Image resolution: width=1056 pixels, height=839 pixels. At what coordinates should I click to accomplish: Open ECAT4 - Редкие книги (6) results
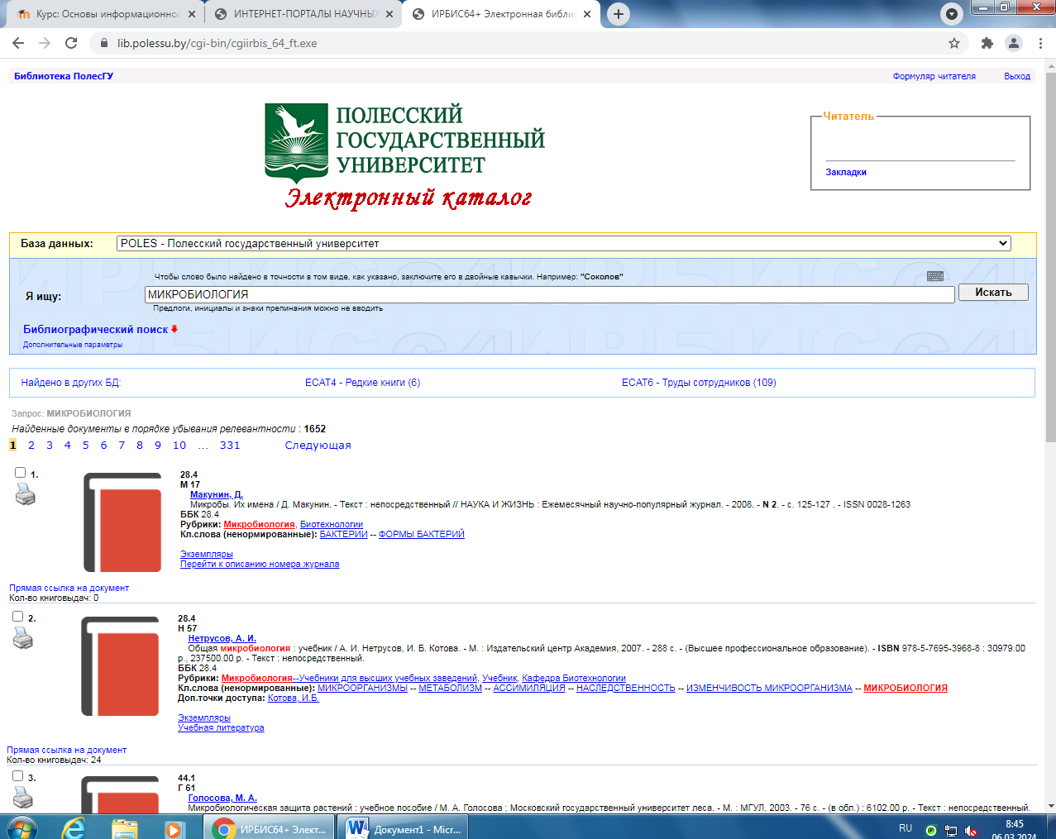pyautogui.click(x=362, y=383)
